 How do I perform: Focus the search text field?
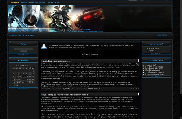click(23, 49)
